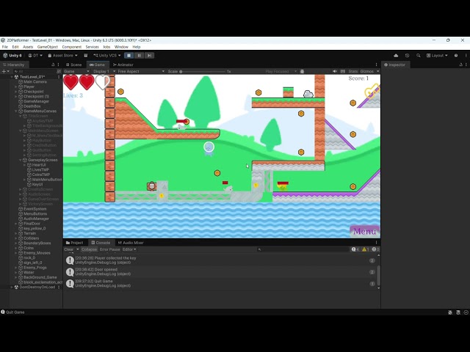Pause the running game

click(139, 56)
